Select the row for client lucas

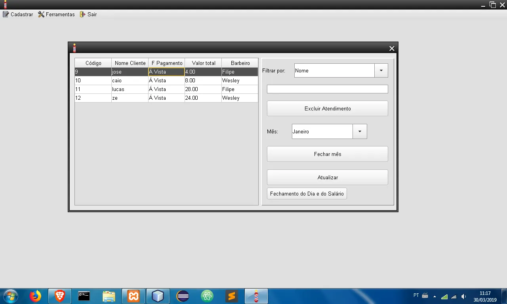pyautogui.click(x=166, y=89)
